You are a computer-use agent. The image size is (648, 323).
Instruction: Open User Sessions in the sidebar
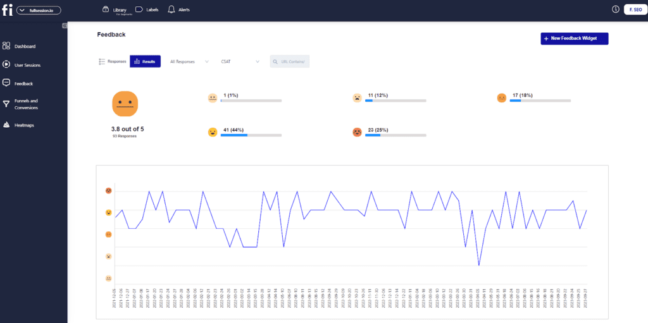tap(27, 64)
